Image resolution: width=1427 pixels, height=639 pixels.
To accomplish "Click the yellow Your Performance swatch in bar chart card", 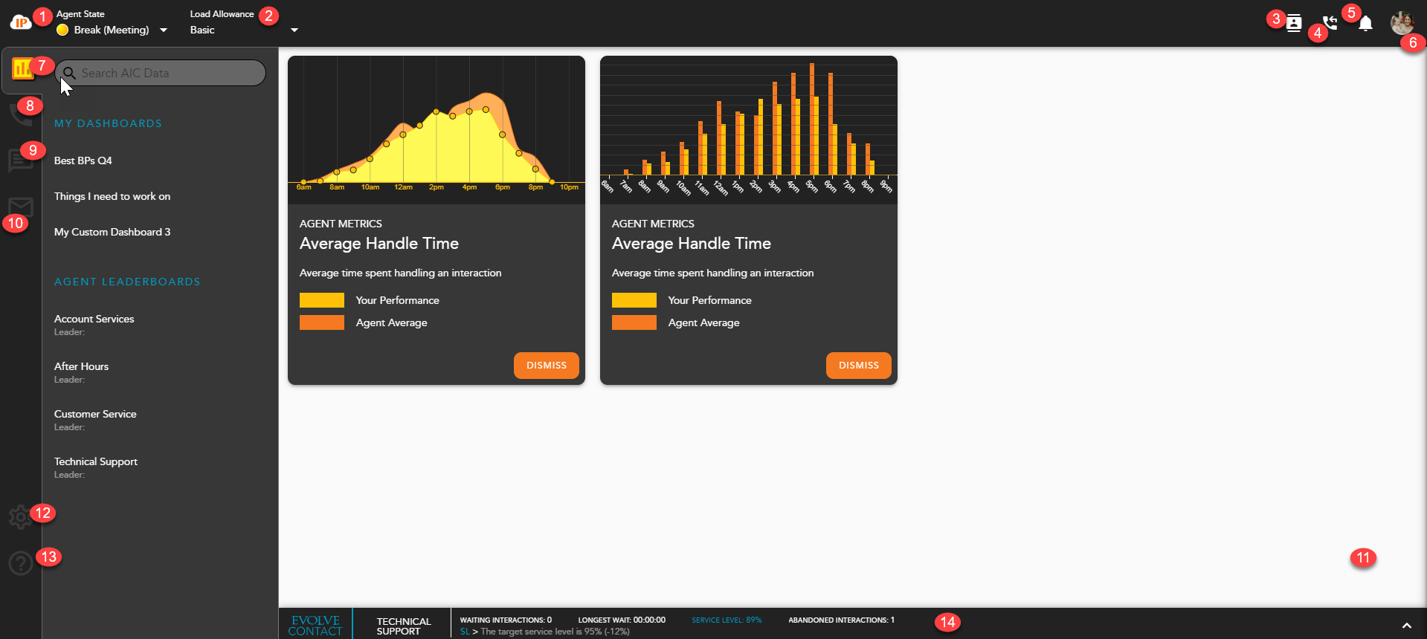I will tap(634, 300).
